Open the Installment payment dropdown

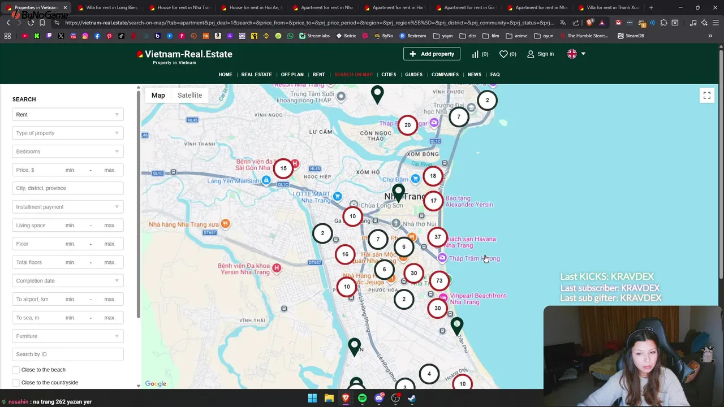point(68,207)
